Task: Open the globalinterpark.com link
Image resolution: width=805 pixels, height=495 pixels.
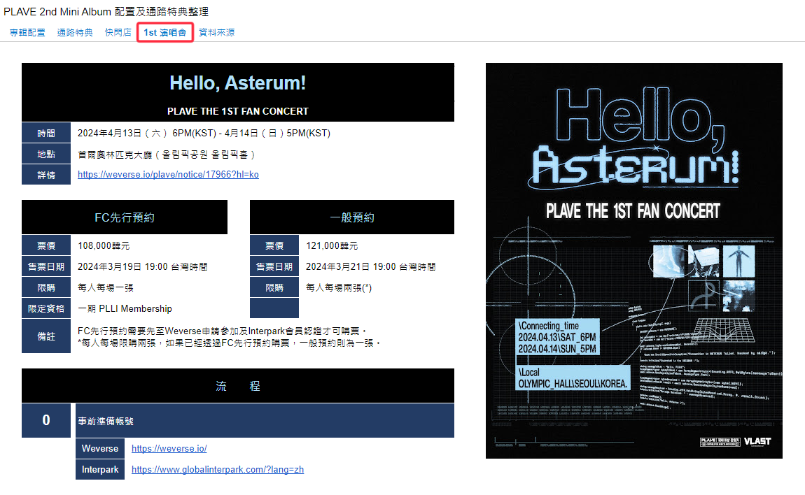Action: 218,469
